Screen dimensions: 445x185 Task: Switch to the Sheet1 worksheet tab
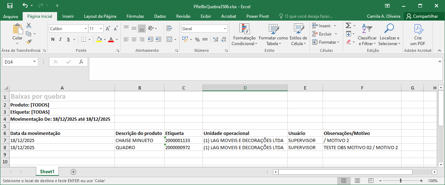pyautogui.click(x=47, y=172)
